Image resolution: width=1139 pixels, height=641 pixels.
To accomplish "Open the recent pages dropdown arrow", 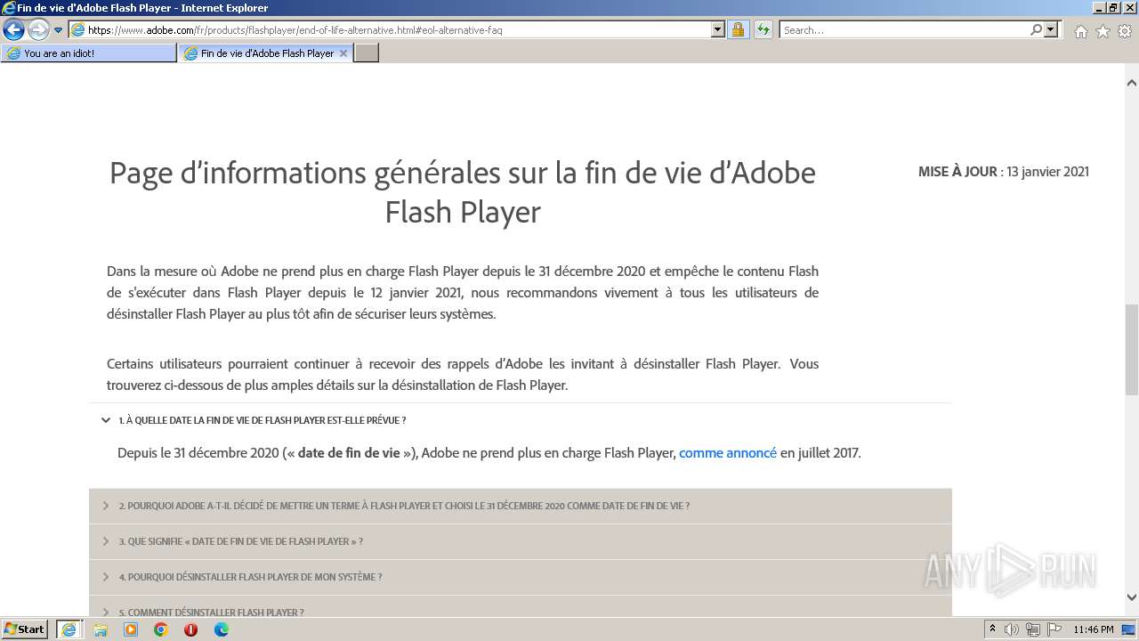I will coord(59,30).
